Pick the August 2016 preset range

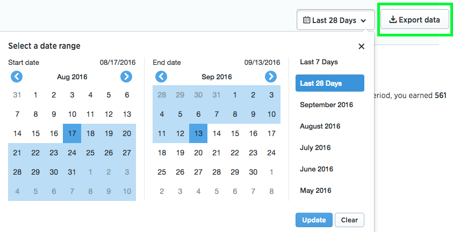tap(320, 126)
